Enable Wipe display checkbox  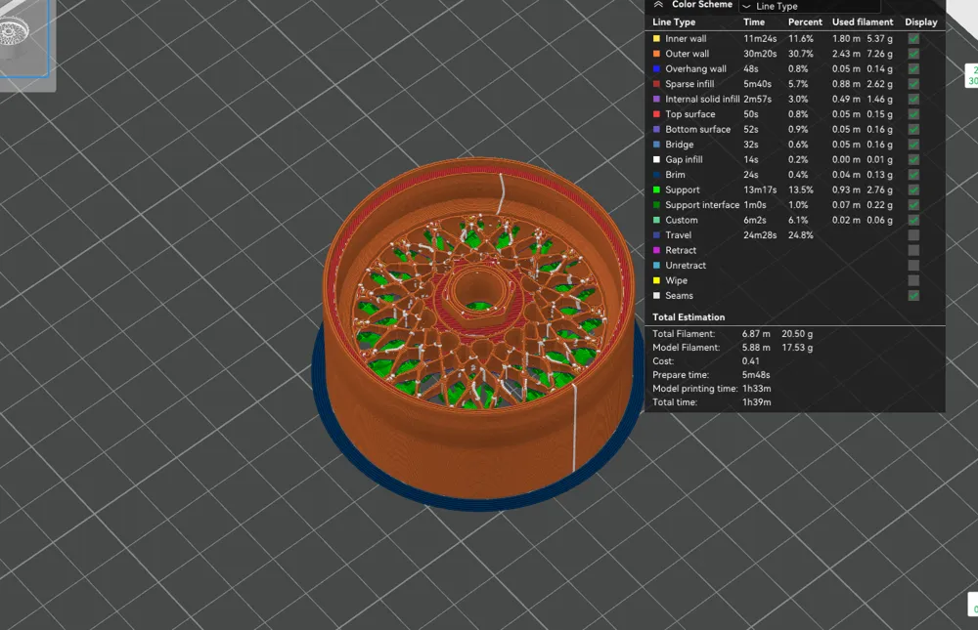click(913, 280)
